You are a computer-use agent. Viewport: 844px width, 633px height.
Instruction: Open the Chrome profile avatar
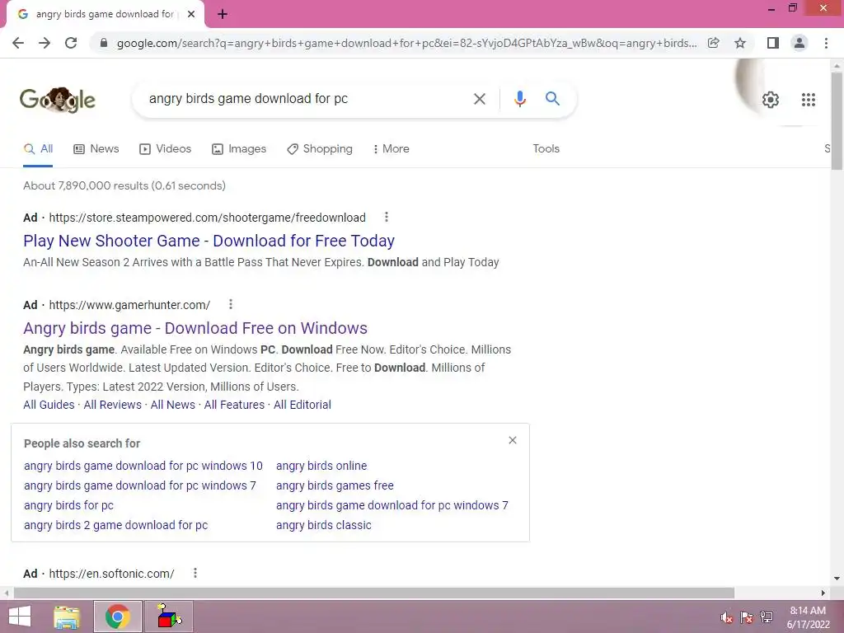tap(799, 43)
